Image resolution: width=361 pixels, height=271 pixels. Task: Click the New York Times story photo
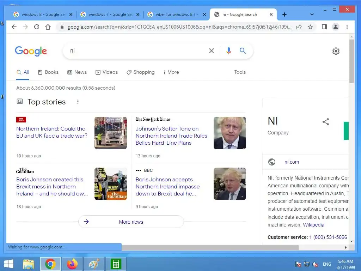[230, 133]
